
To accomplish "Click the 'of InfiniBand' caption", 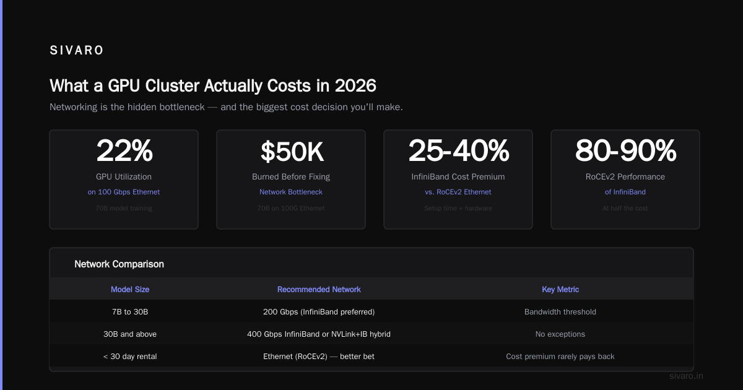I will click(625, 192).
